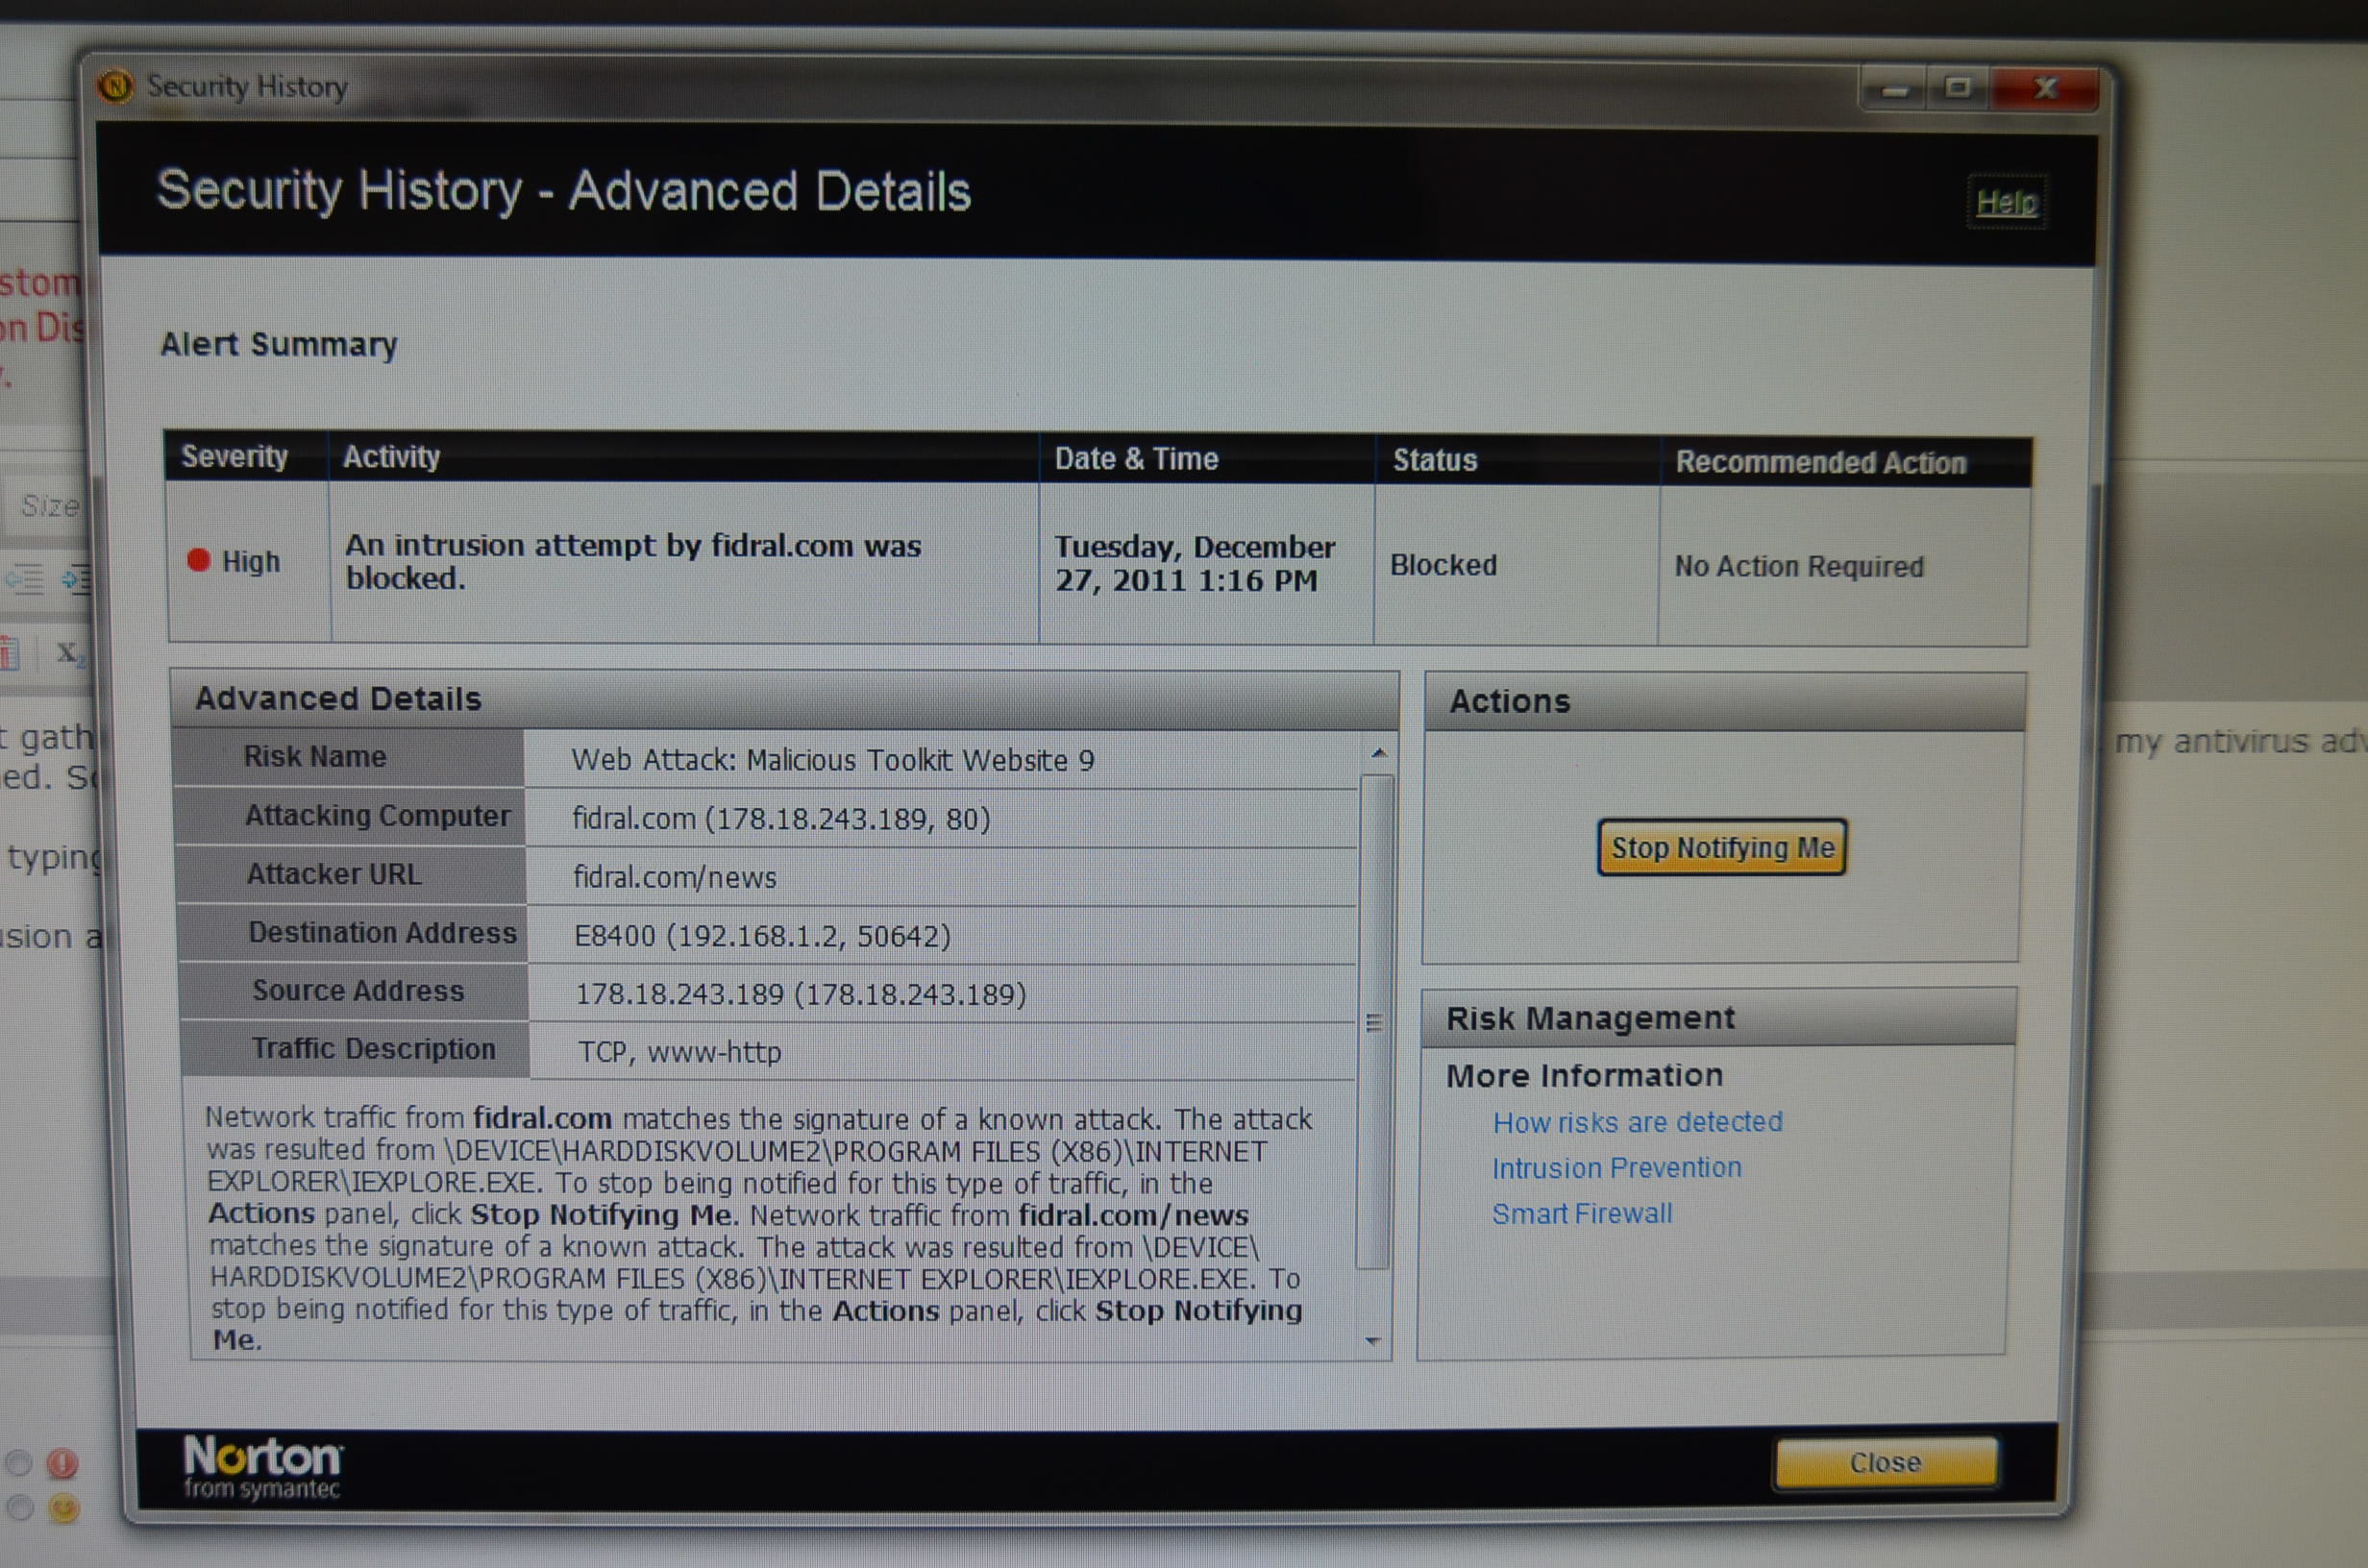Open the How risks are detected link
2368x1568 pixels.
[1637, 1122]
